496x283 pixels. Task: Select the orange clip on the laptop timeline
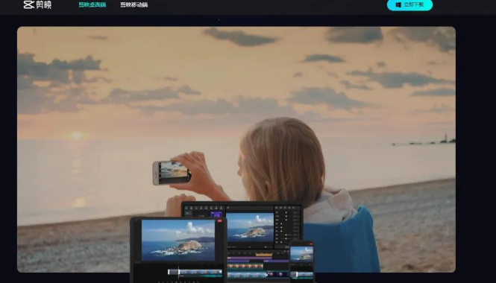[264, 255]
